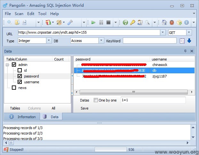Click the report page toolbar icon

(x=24, y=22)
